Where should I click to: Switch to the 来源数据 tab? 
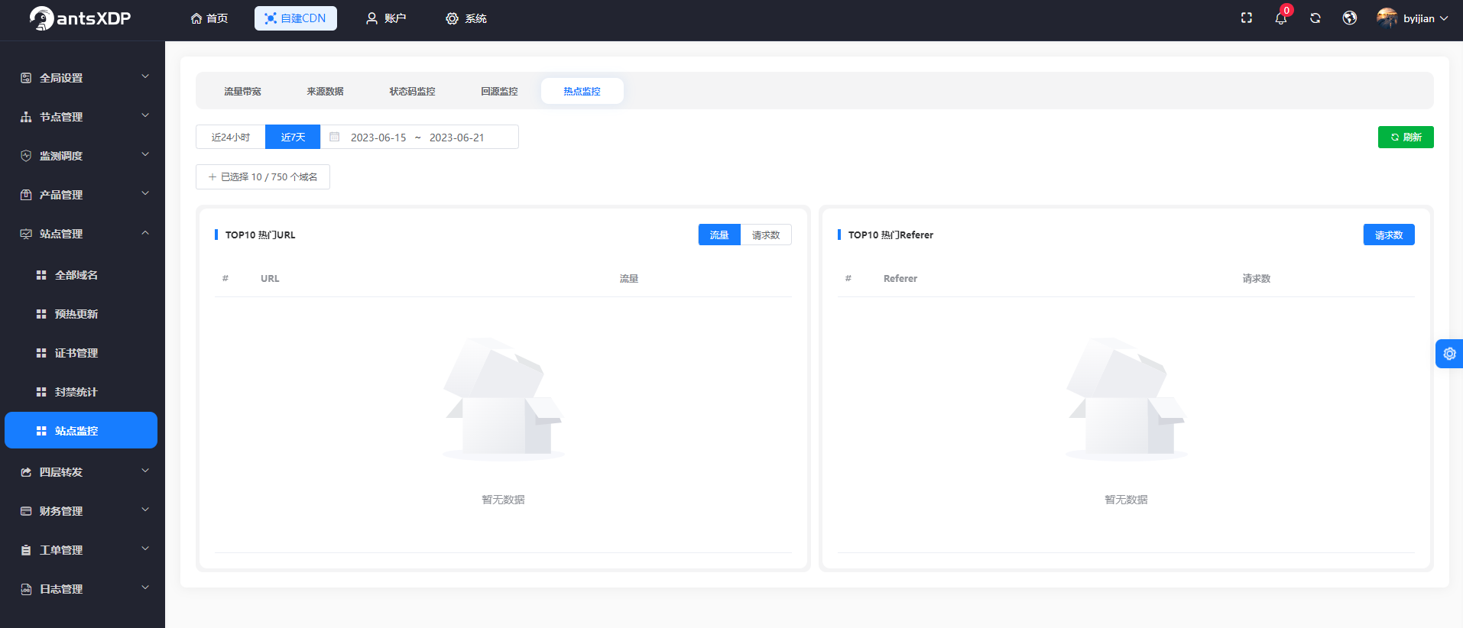pyautogui.click(x=325, y=91)
